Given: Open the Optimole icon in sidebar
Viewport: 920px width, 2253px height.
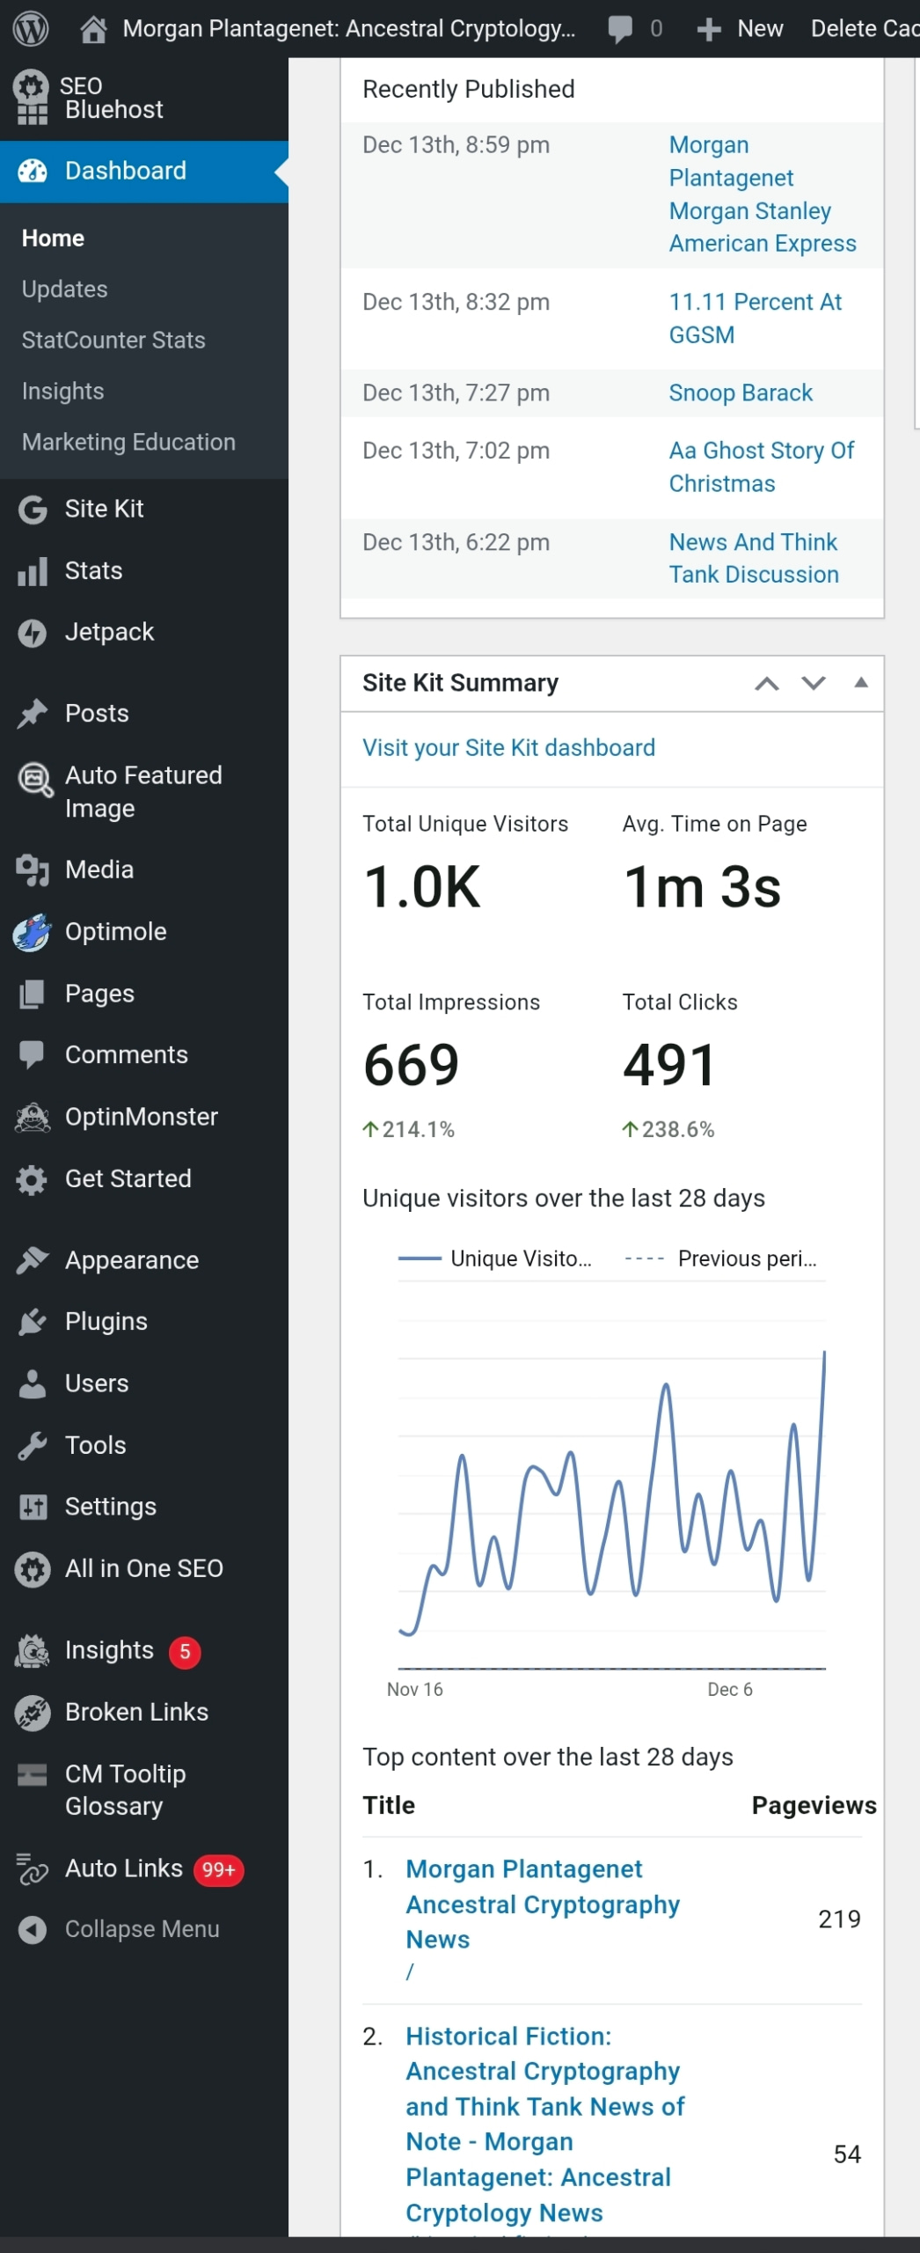Looking at the screenshot, I should [x=33, y=932].
